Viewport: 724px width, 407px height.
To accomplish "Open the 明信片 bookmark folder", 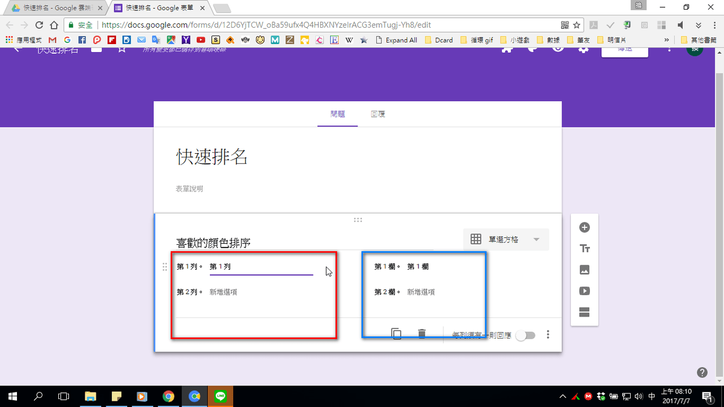I will point(611,40).
